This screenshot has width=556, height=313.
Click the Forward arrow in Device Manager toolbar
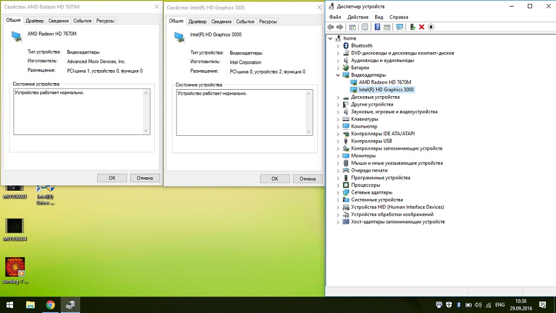[x=340, y=27]
